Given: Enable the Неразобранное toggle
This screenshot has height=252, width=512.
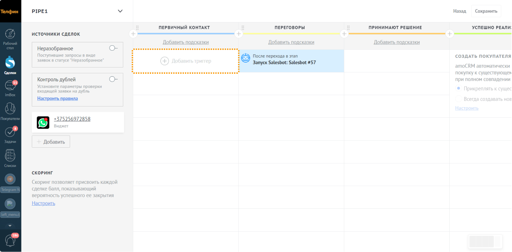Looking at the screenshot, I should 113,48.
